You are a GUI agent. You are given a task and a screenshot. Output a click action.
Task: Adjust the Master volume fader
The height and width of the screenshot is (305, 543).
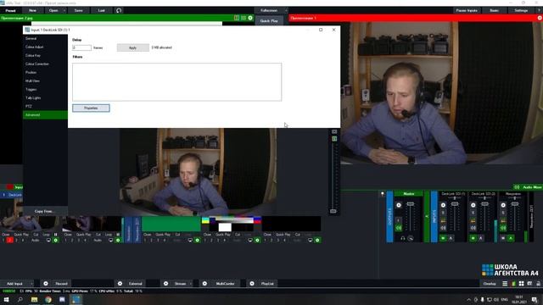tap(411, 204)
